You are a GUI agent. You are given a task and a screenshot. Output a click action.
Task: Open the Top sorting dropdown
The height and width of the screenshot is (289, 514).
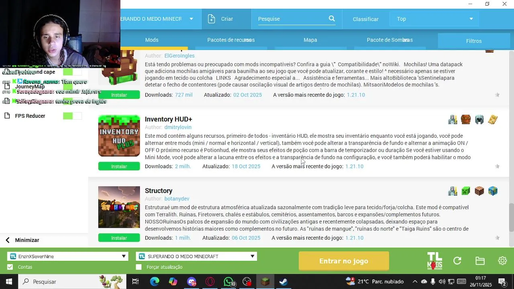pyautogui.click(x=434, y=19)
